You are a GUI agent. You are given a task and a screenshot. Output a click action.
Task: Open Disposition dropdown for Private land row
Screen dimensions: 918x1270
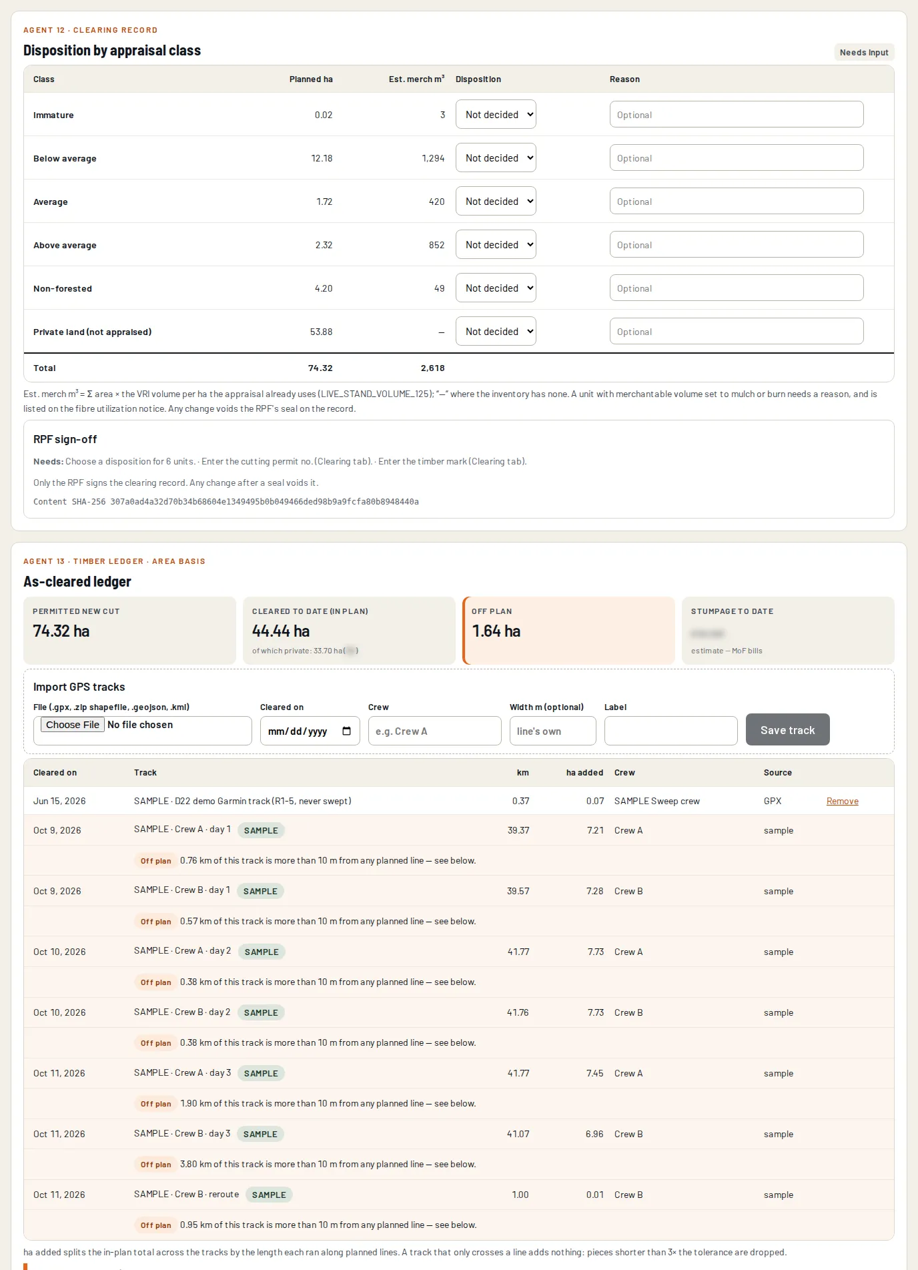496,331
